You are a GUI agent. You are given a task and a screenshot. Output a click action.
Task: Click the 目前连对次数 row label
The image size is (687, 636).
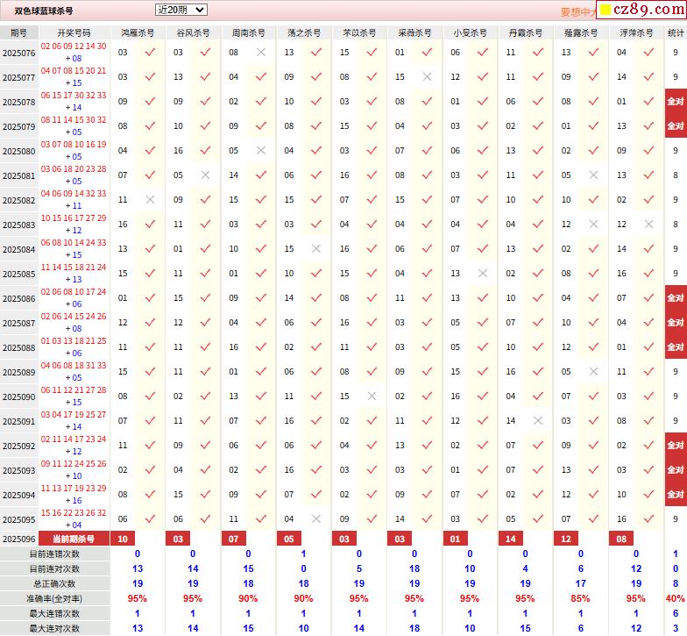(x=54, y=568)
